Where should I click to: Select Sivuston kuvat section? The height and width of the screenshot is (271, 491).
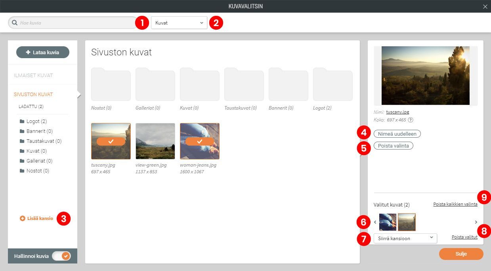[x=33, y=95]
